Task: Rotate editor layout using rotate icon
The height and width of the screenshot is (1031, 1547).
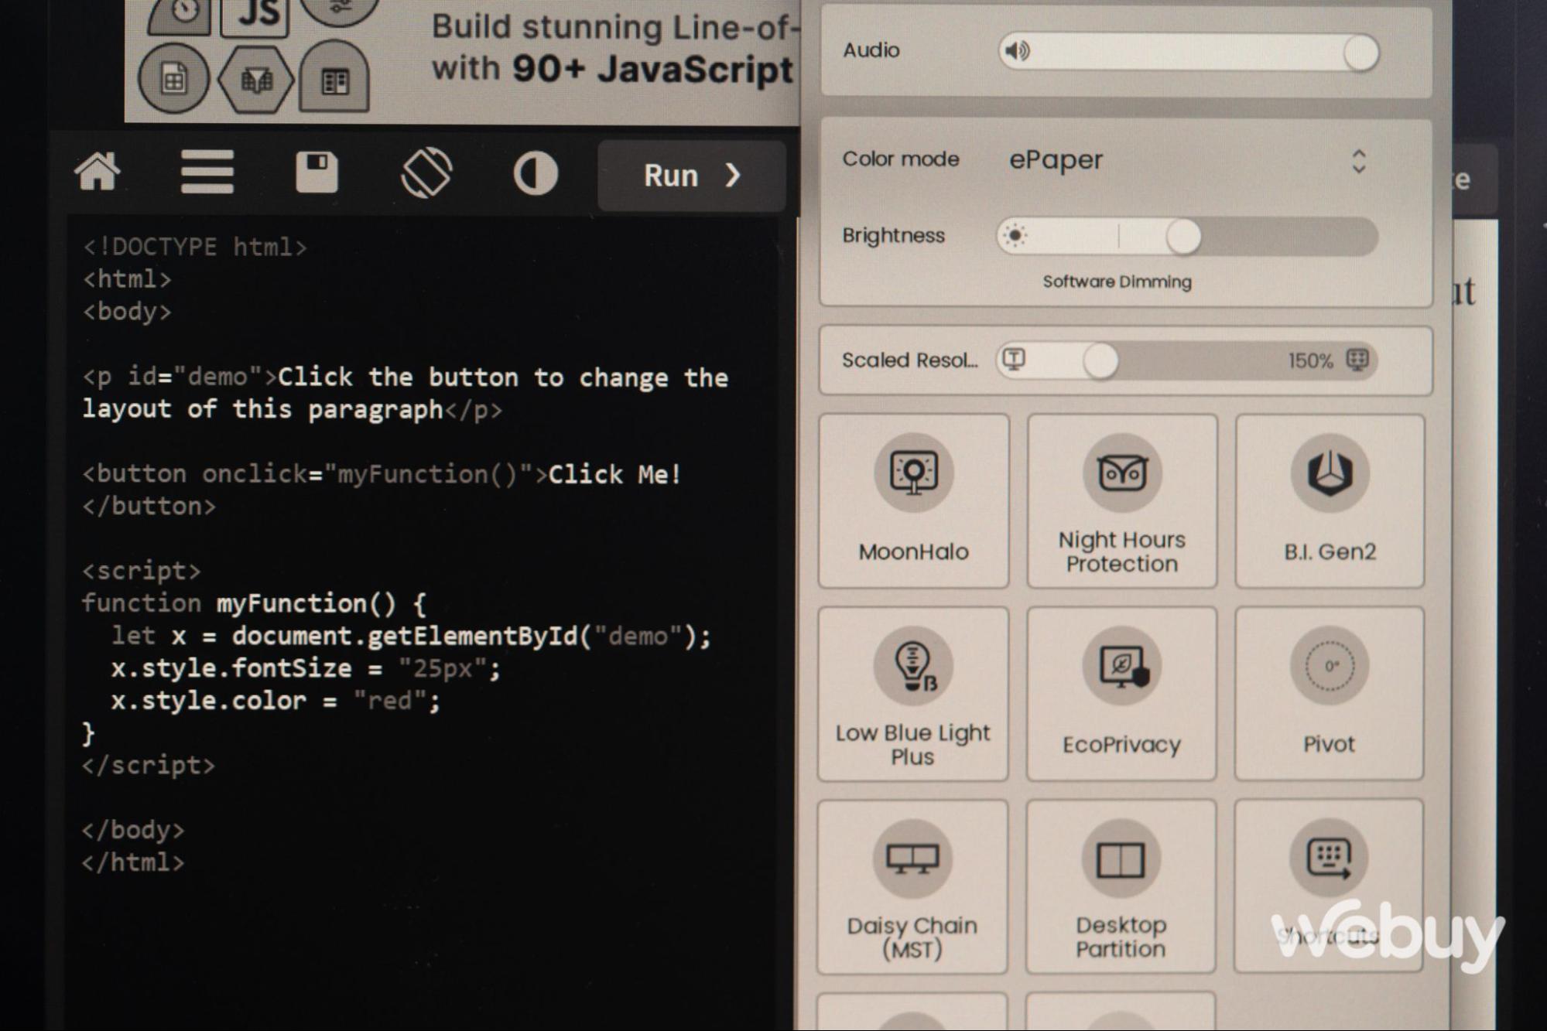Action: point(426,172)
